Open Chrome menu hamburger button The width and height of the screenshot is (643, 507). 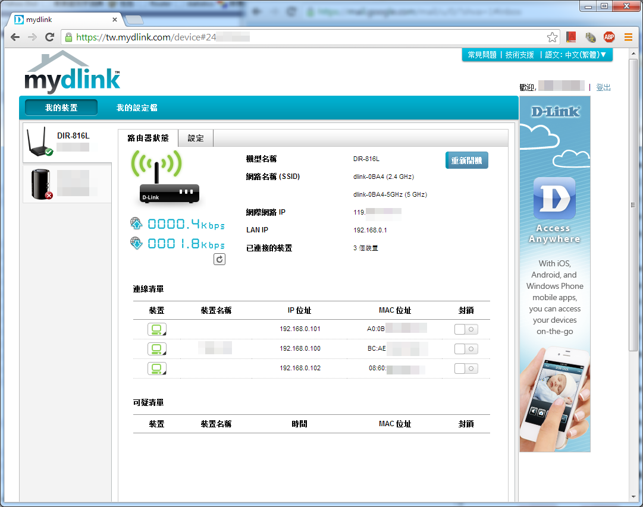pyautogui.click(x=628, y=37)
